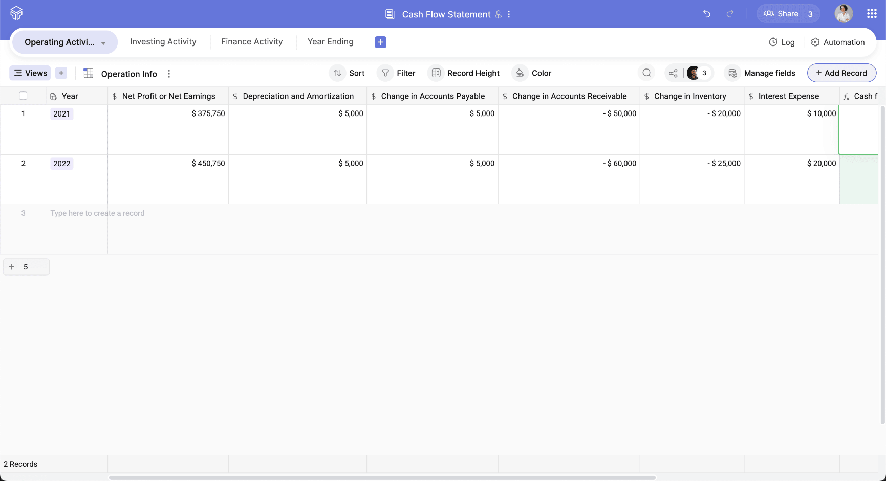
Task: Add a new view with plus
Action: pyautogui.click(x=61, y=73)
